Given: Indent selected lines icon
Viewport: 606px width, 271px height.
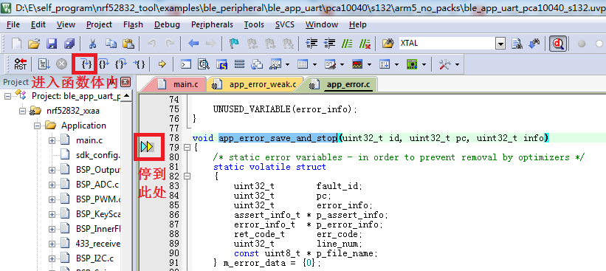Looking at the screenshot, I should [x=311, y=44].
